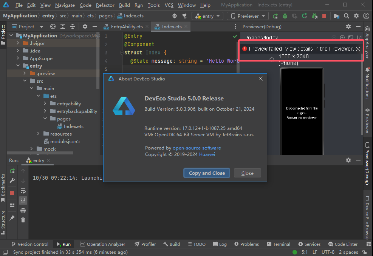Open the File menu
Viewport: 373px width, 256px height.
click(x=19, y=5)
